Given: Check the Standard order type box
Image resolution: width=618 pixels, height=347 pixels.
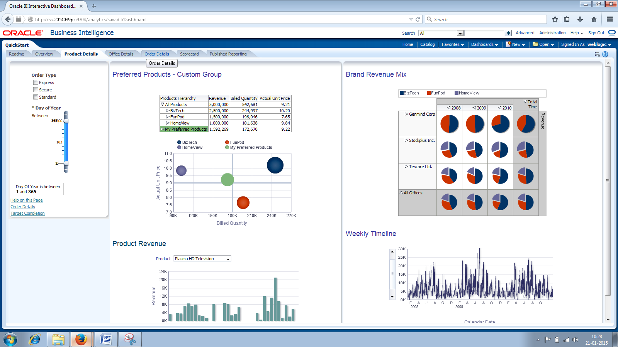Looking at the screenshot, I should click(36, 97).
